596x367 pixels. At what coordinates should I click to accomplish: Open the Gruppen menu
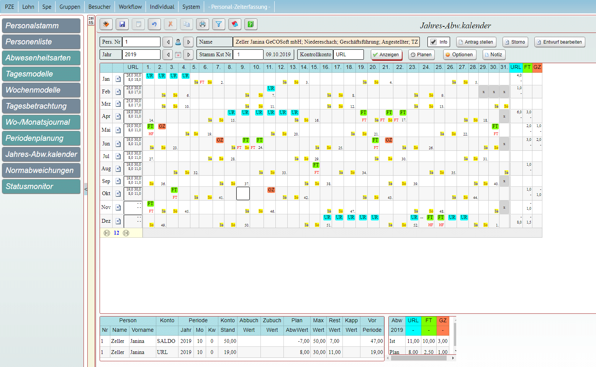[70, 7]
